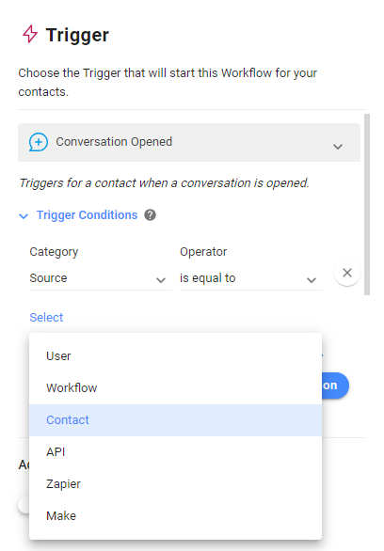Image resolution: width=384 pixels, height=551 pixels.
Task: Pick Zapier from the source options
Action: 175,484
